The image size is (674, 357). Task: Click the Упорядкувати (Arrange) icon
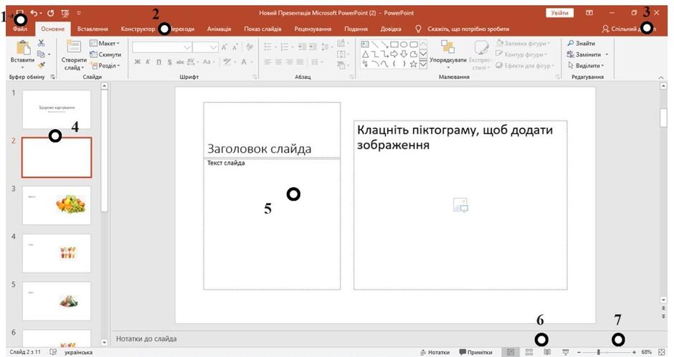(448, 47)
